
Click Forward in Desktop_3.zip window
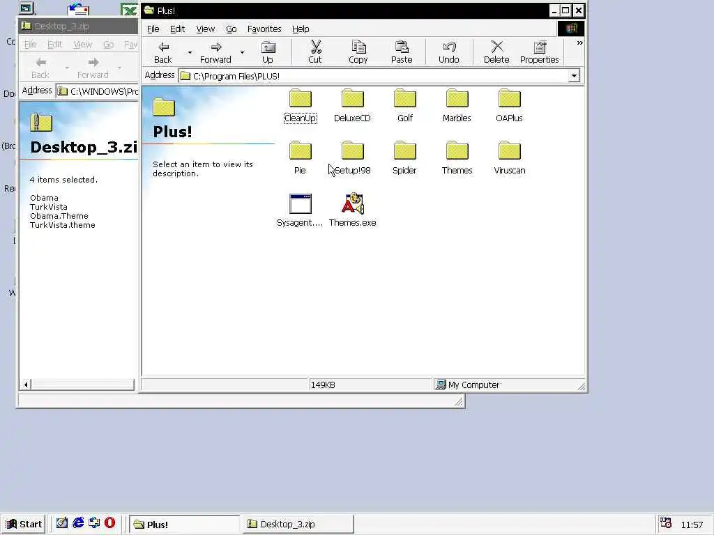click(93, 68)
